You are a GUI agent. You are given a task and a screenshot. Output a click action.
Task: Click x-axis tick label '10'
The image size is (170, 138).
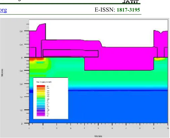coord(168,128)
